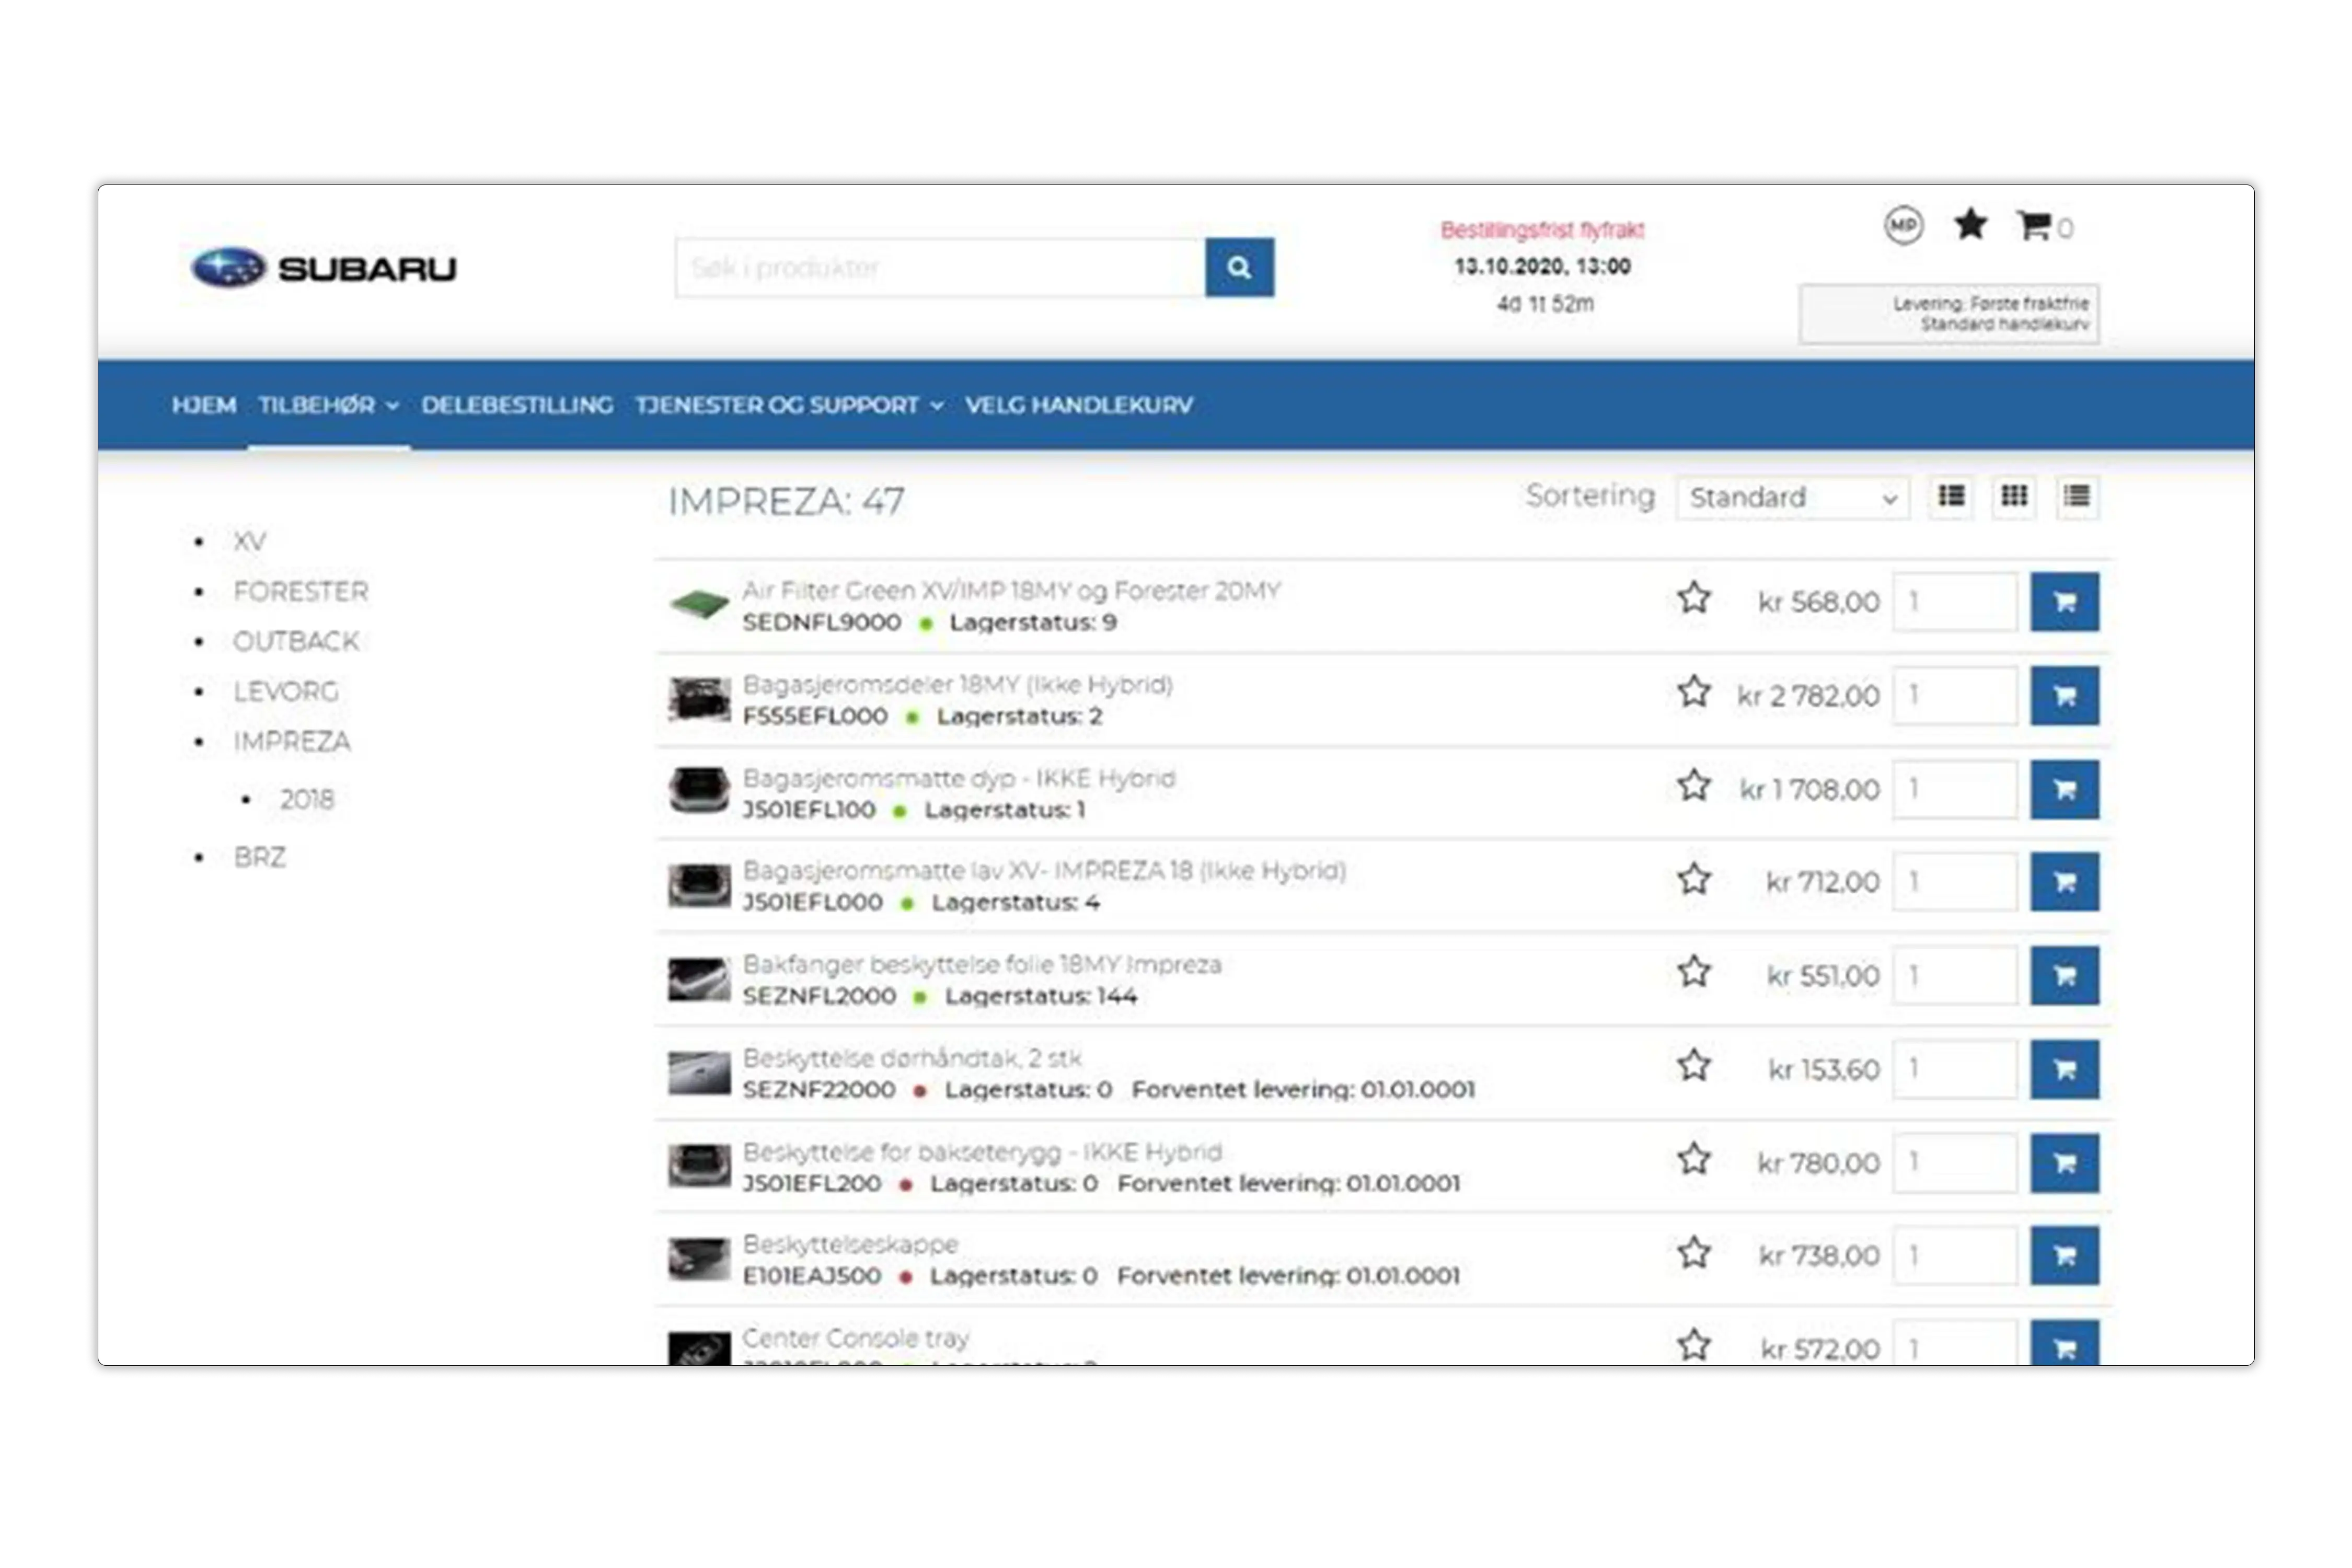Select 2018 under IMPREZA
Screen dimensions: 2352x1568
coord(307,799)
